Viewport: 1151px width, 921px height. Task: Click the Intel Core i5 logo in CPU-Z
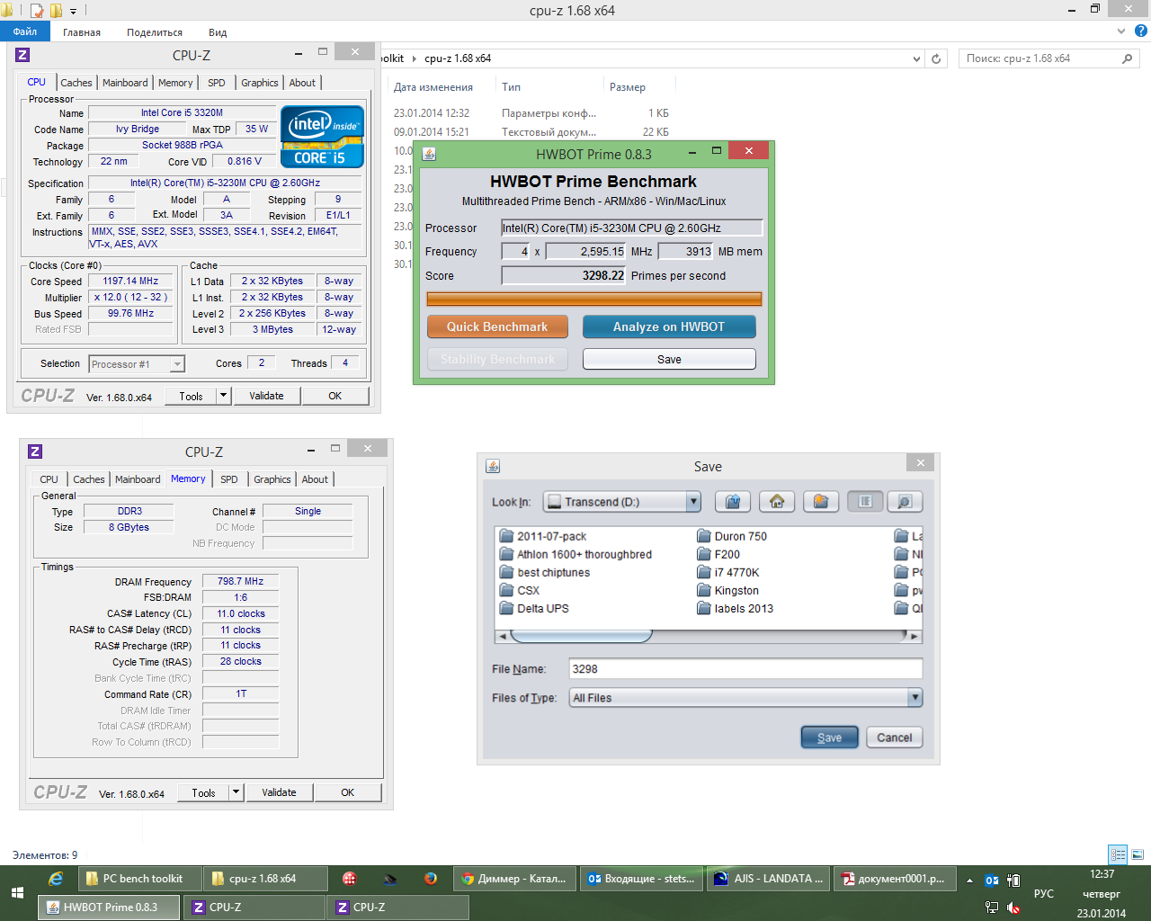(x=322, y=137)
